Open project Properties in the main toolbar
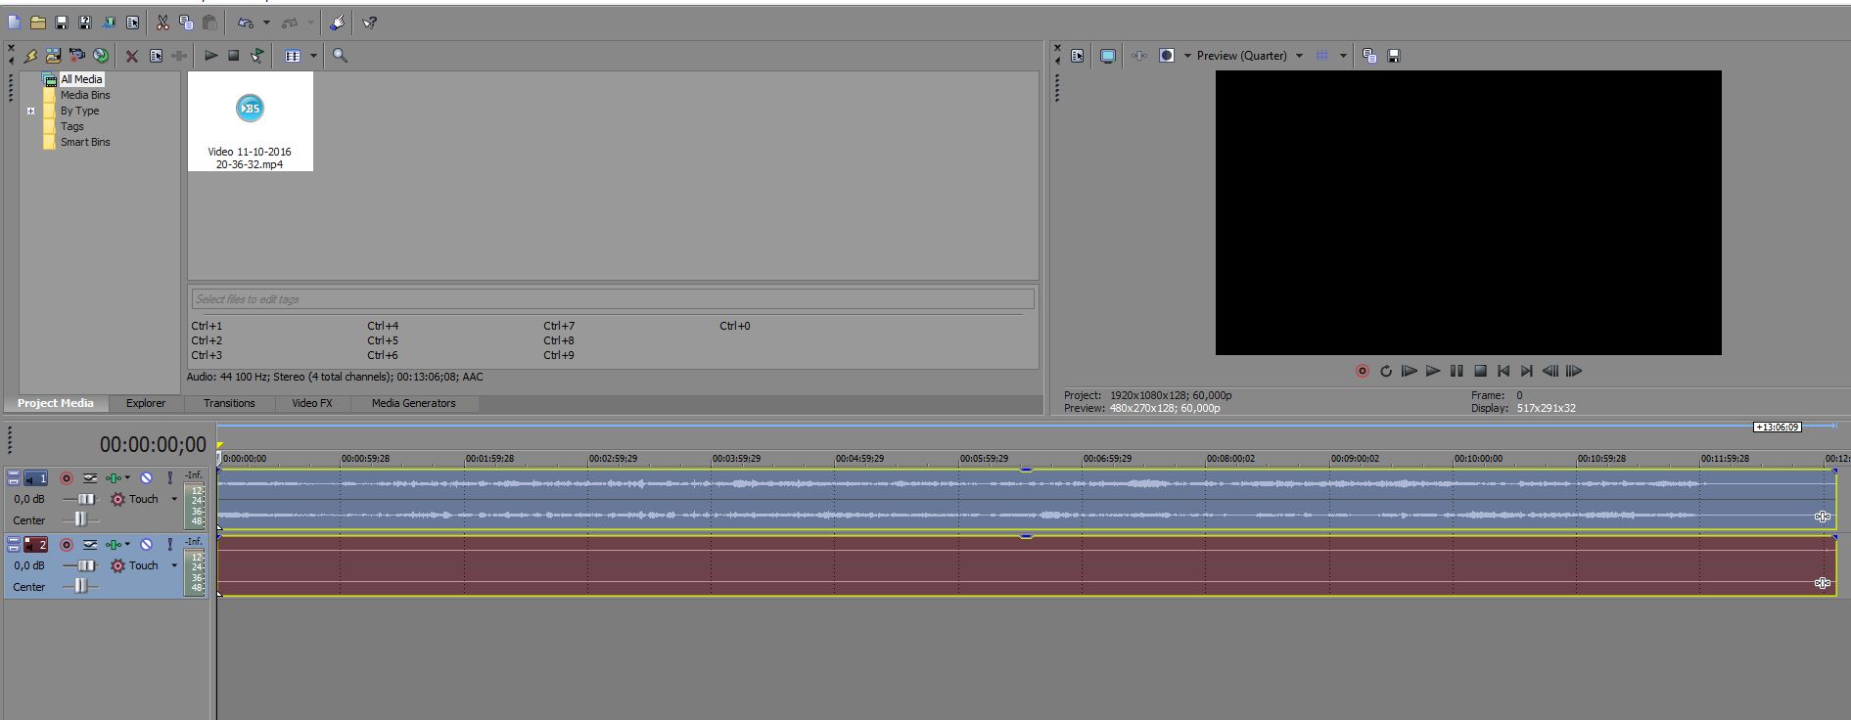Screen dimensions: 1851x720 click(132, 22)
